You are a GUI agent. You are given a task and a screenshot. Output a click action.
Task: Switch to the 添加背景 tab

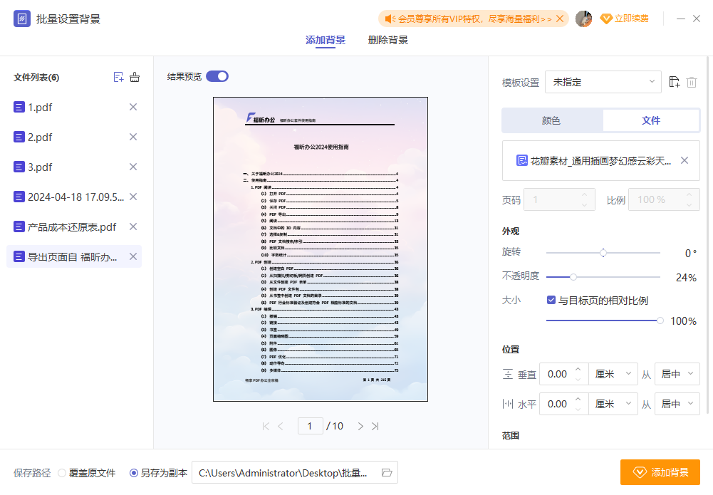pyautogui.click(x=325, y=40)
